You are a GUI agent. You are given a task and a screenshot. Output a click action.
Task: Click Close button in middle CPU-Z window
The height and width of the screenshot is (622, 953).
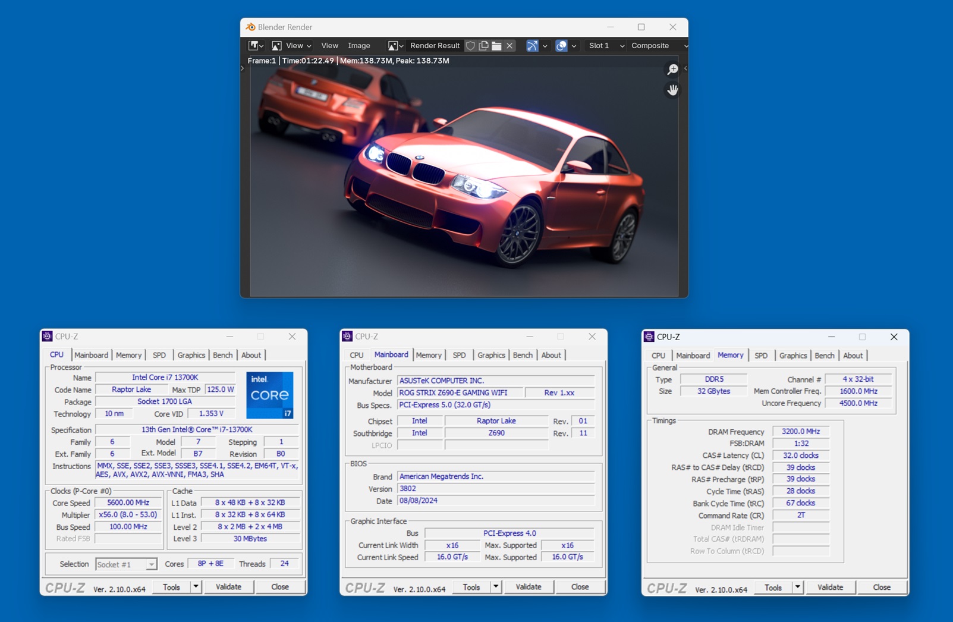580,587
